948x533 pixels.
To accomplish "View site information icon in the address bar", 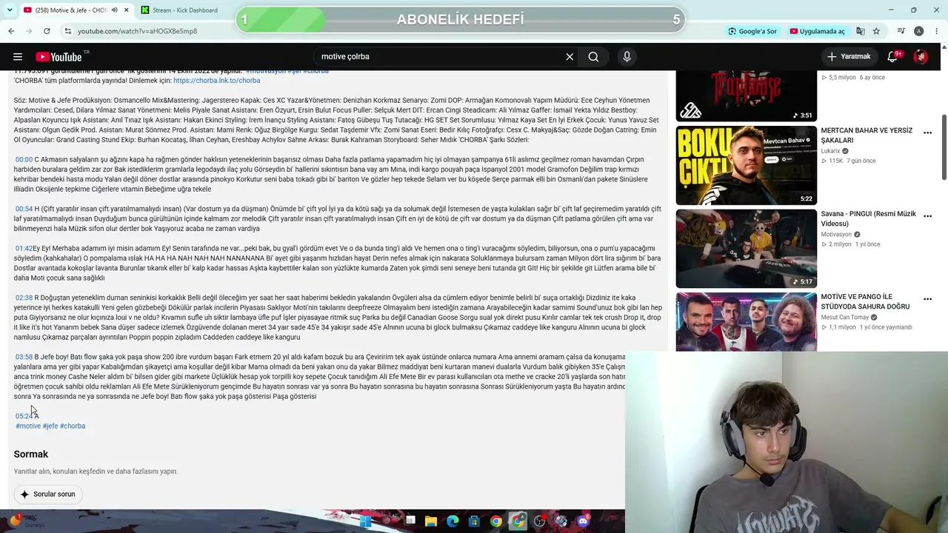I will (x=67, y=31).
